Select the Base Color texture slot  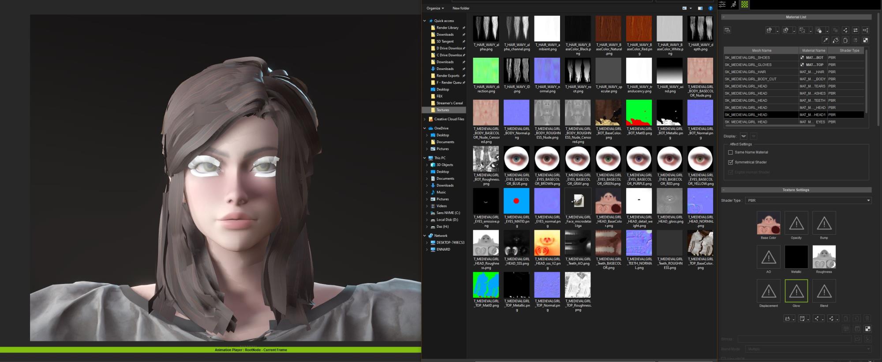tap(768, 223)
